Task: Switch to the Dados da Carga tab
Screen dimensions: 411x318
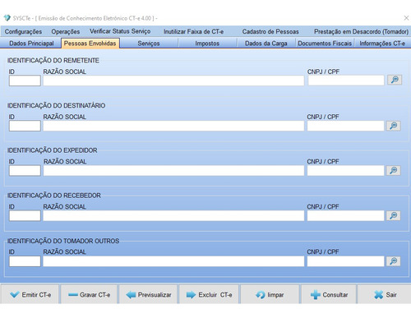Action: pos(266,44)
